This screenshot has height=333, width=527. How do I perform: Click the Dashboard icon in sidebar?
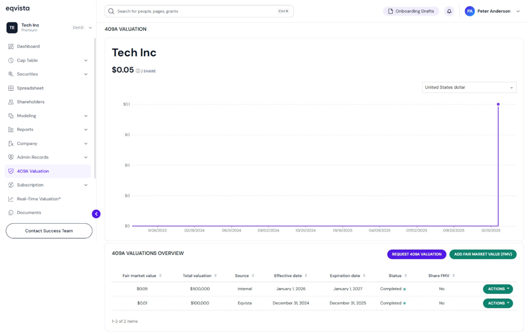point(11,47)
